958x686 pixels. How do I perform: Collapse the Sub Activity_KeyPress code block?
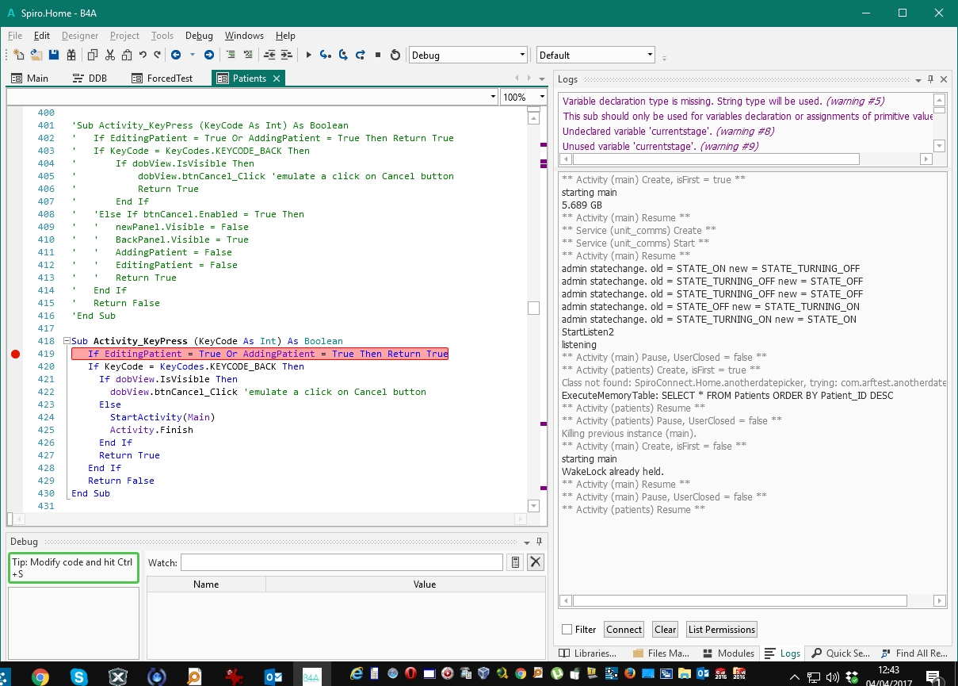point(67,341)
